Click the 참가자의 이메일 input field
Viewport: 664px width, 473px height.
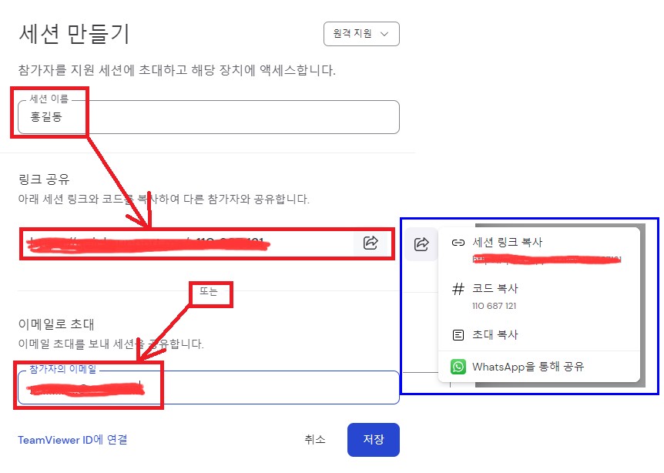(x=208, y=389)
